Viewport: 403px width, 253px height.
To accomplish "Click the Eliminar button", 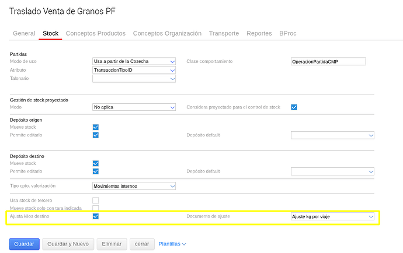I will pyautogui.click(x=112, y=244).
